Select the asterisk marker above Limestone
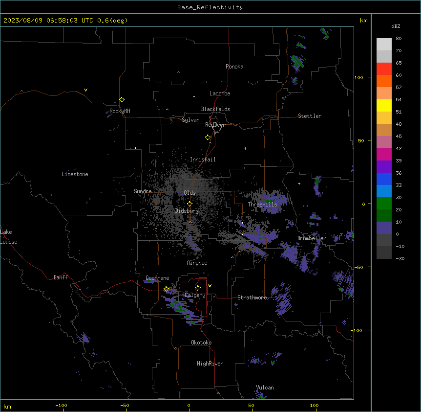 [75, 169]
